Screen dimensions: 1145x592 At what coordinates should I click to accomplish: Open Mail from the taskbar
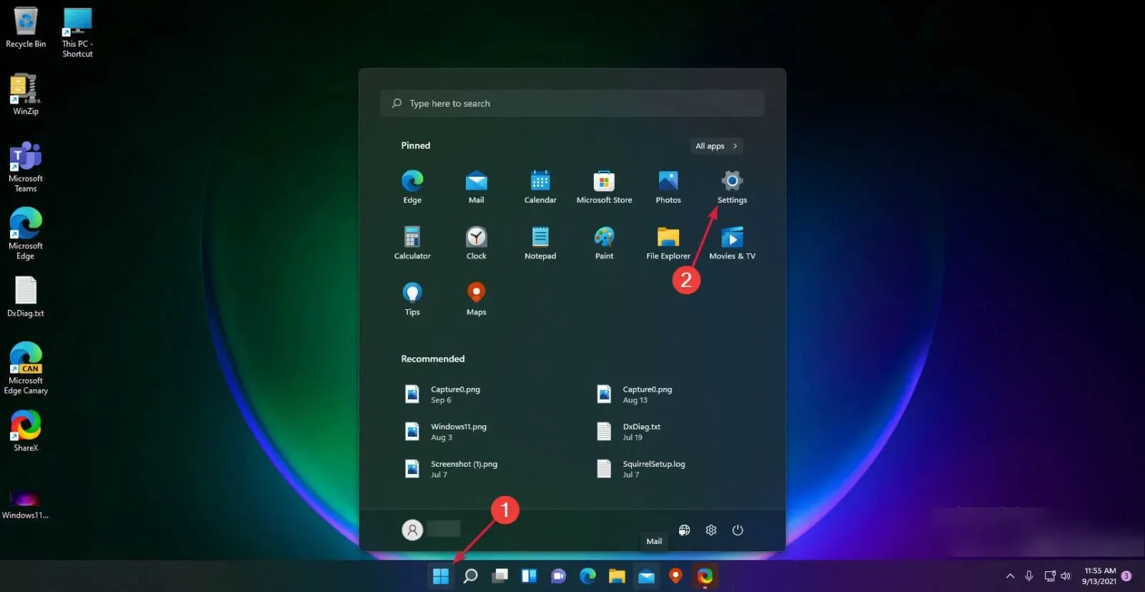tap(646, 576)
